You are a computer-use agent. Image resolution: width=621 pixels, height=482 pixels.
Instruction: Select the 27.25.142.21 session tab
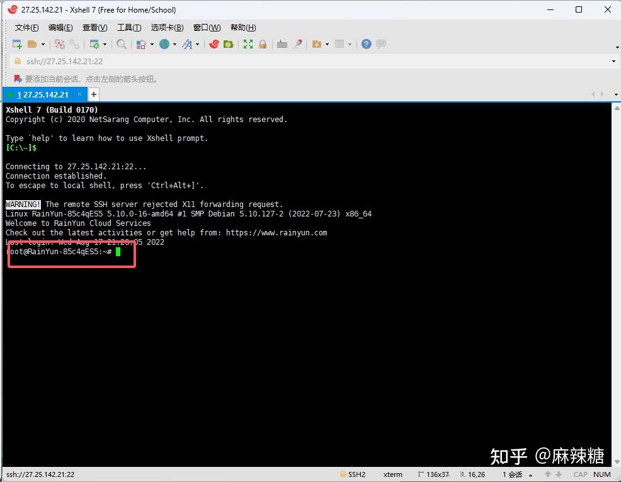(x=43, y=94)
